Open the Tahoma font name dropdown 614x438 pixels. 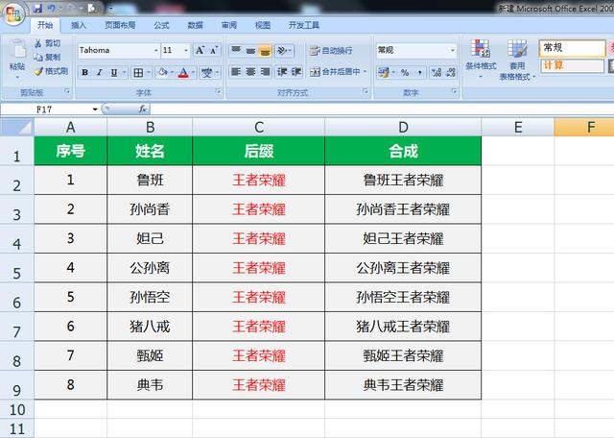pos(155,51)
